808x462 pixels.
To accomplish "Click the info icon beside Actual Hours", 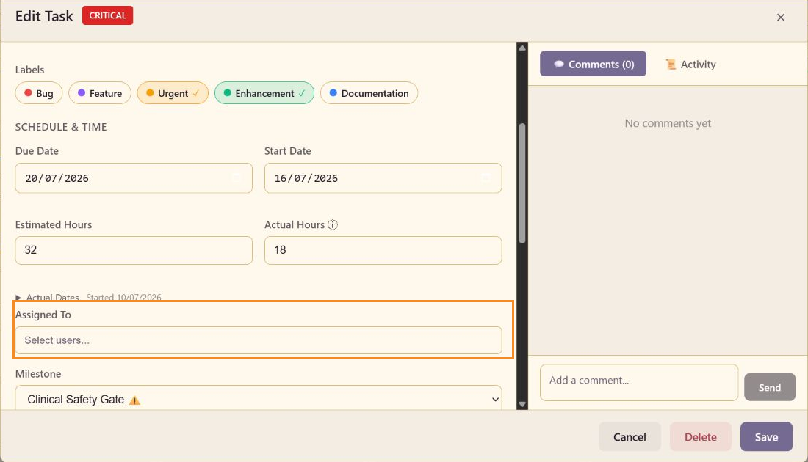I will point(333,225).
